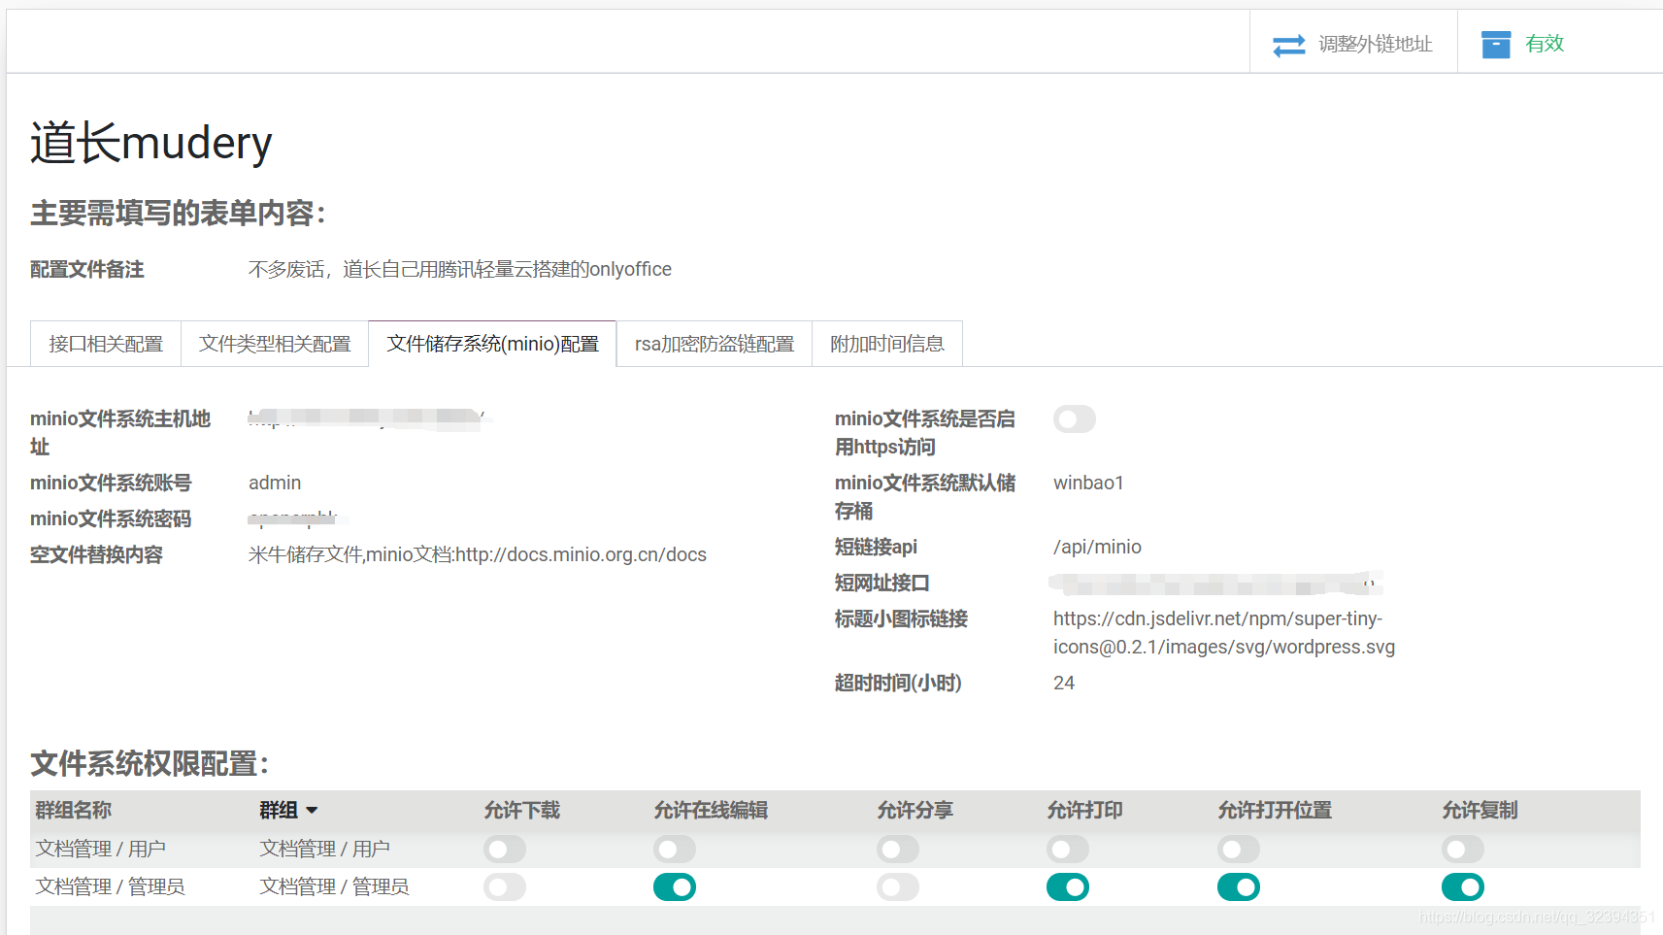
Task: Disable 允许在线编辑 for 文档管理 / 管理员 row
Action: click(x=675, y=887)
